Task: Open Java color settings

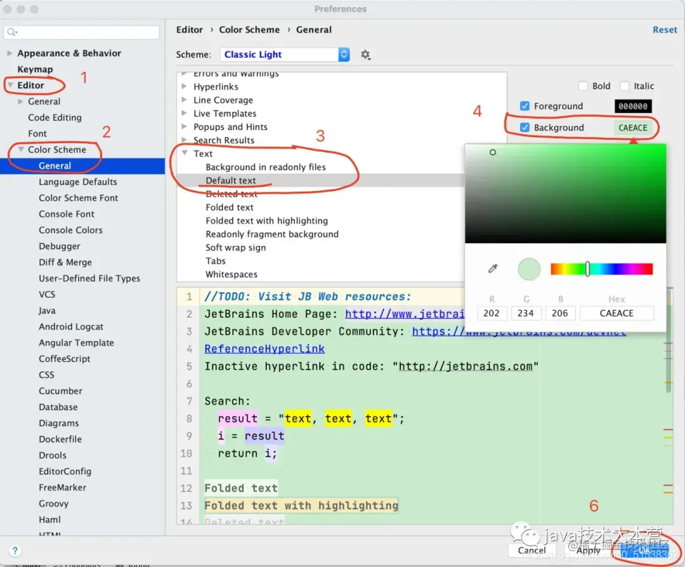Action: click(47, 311)
